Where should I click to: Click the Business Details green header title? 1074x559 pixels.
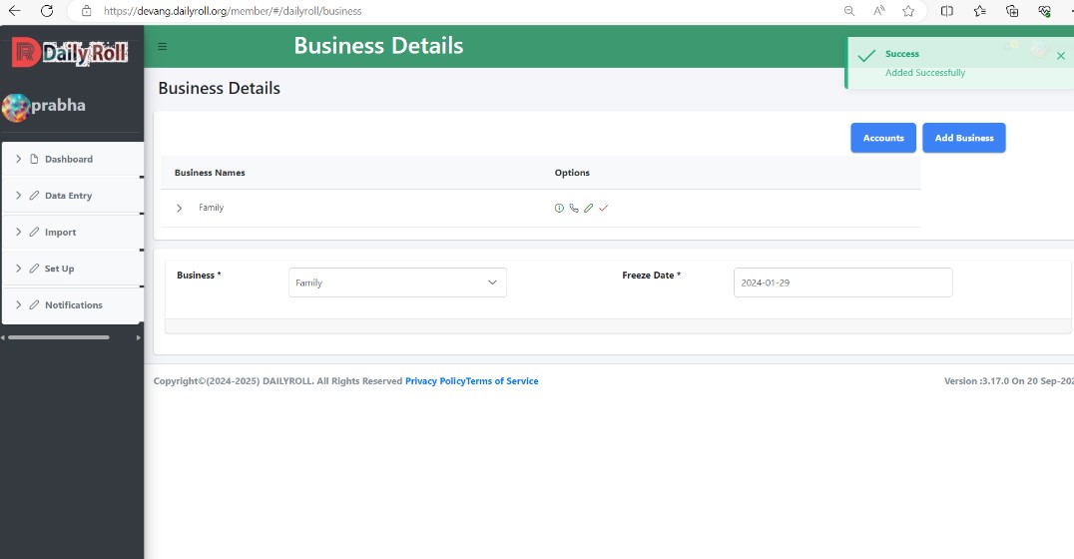(378, 46)
